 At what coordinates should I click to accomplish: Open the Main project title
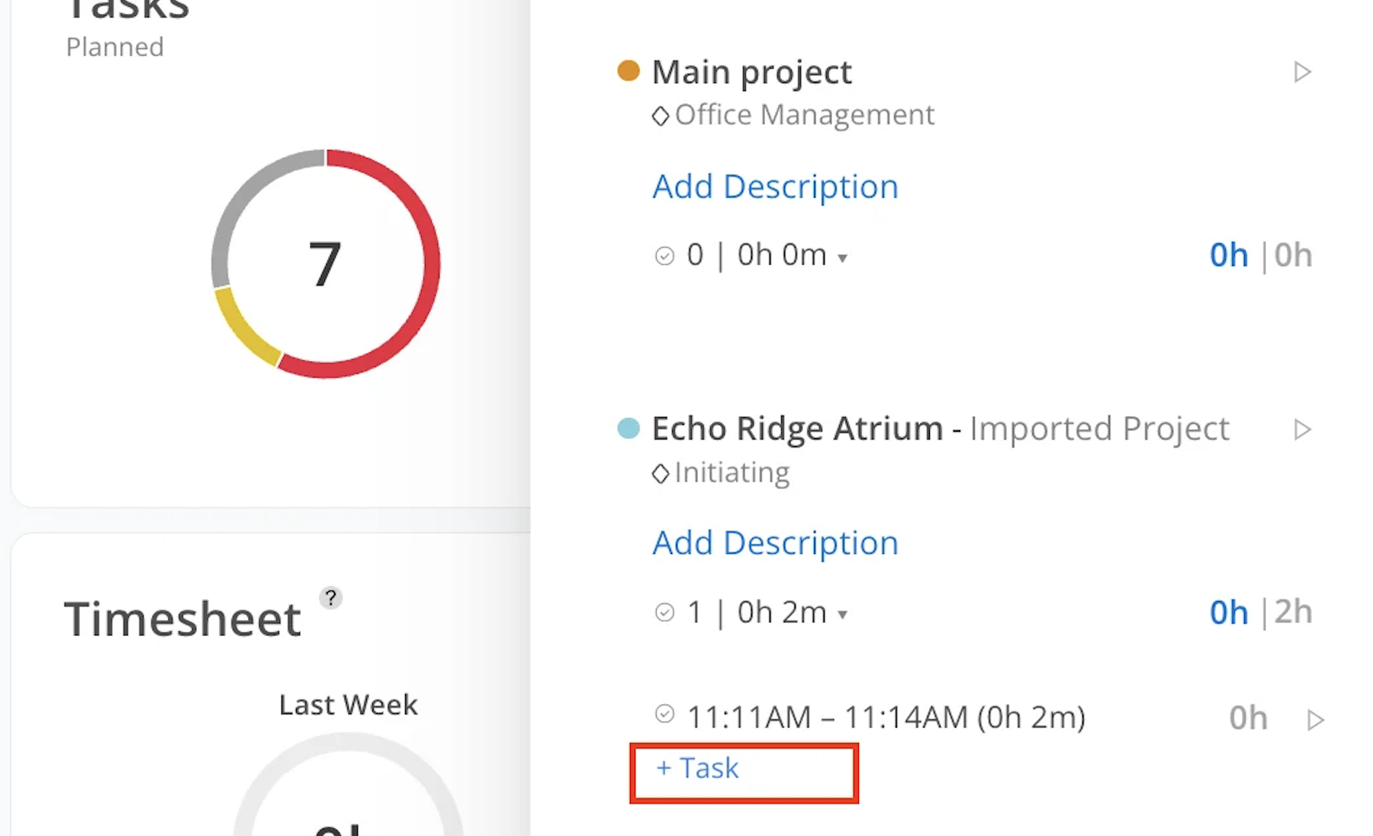(751, 72)
